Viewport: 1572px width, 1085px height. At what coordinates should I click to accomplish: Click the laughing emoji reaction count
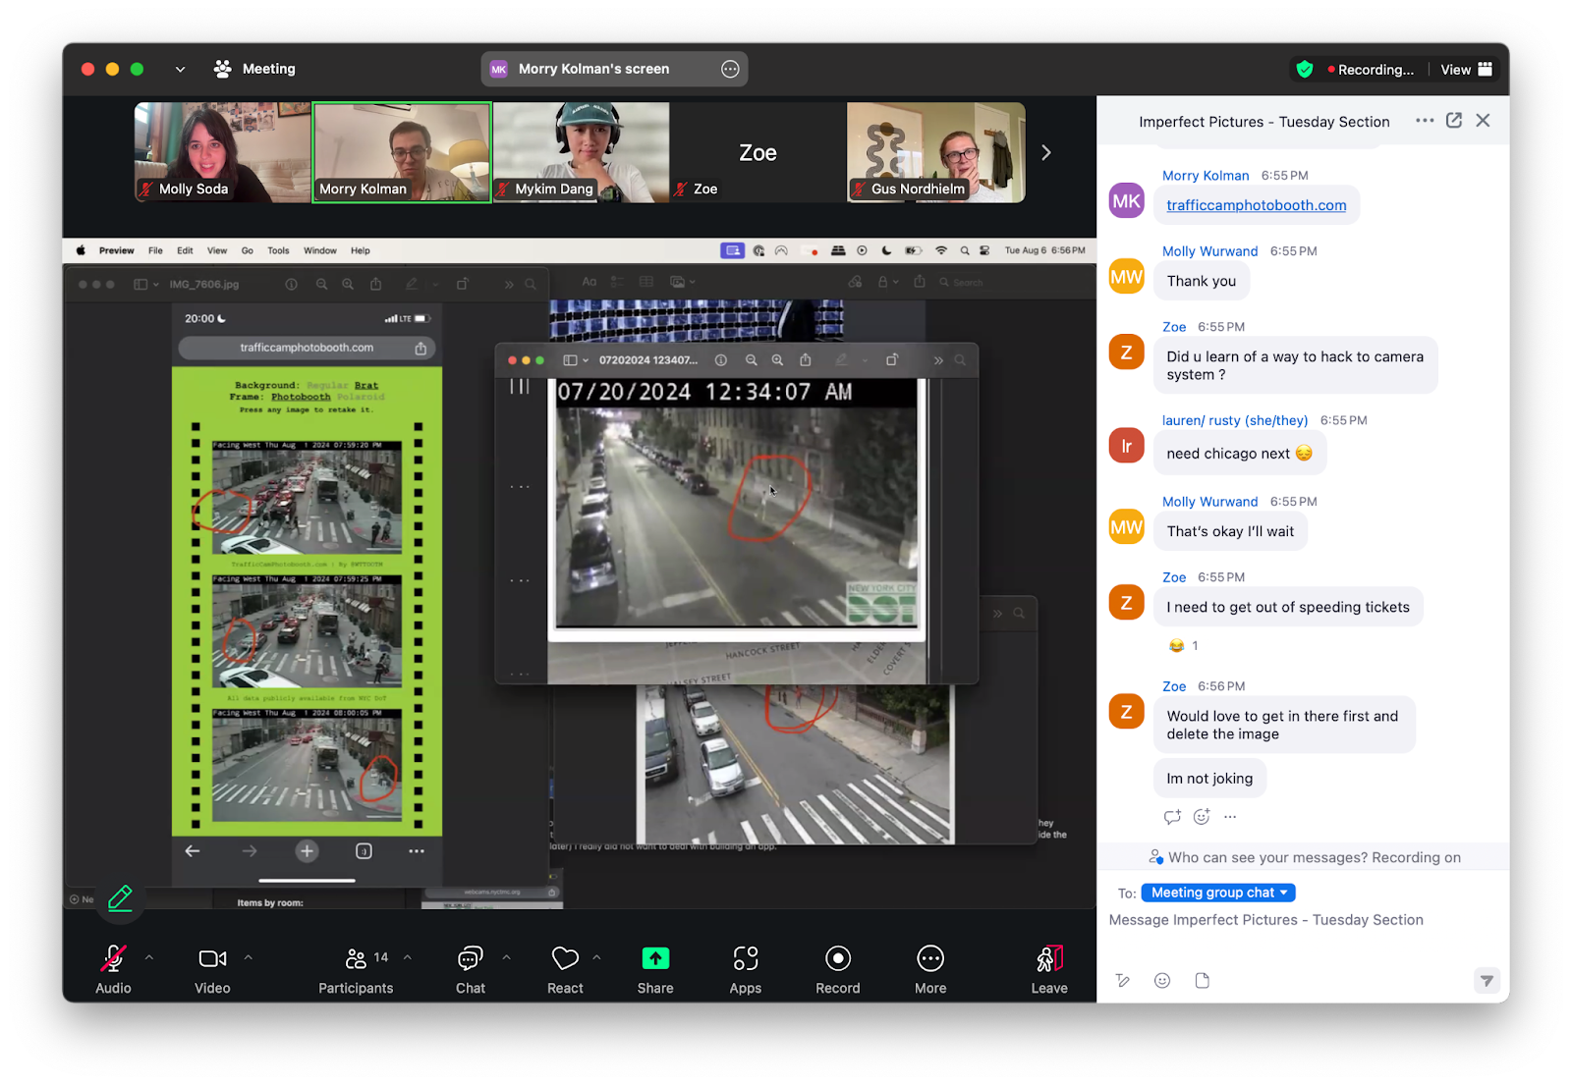point(1183,646)
